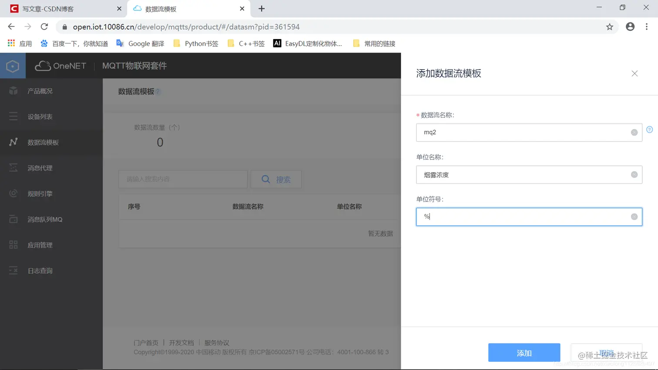Open the 百度一下，你就知道 bookmark

(74, 43)
